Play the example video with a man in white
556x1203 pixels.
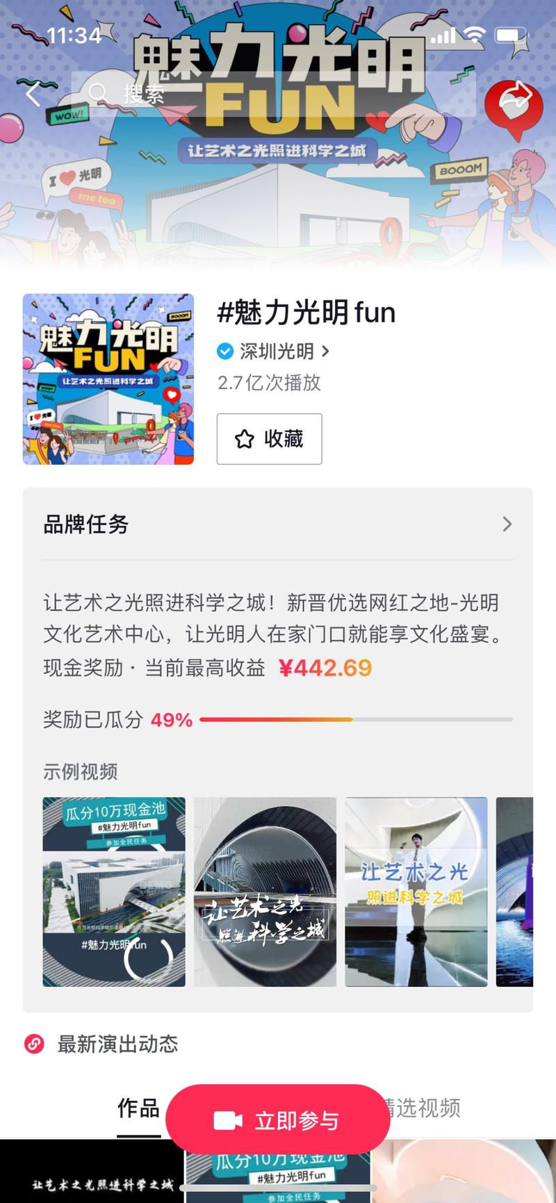416,892
